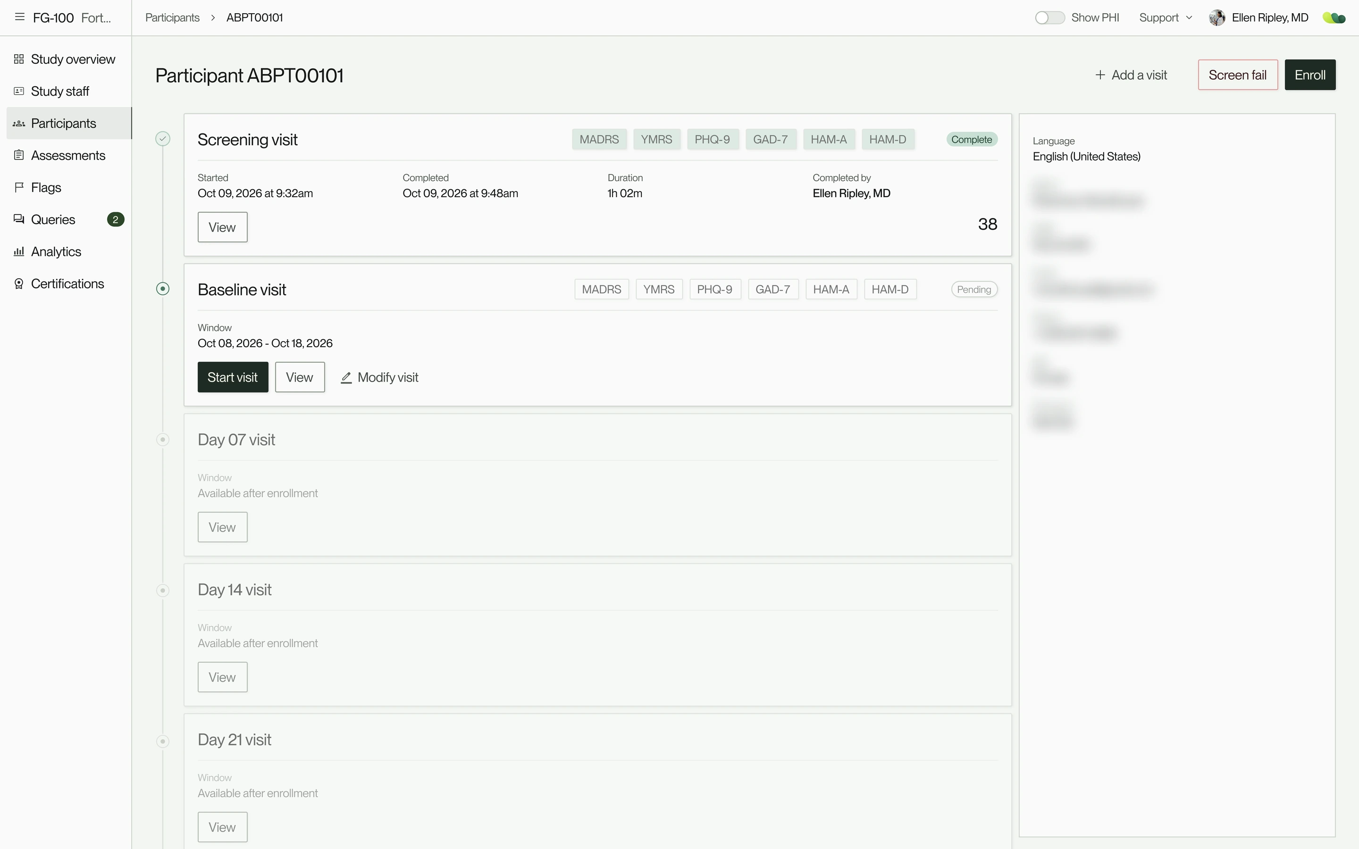Click English (United States) language value
The height and width of the screenshot is (849, 1359).
pyautogui.click(x=1086, y=156)
